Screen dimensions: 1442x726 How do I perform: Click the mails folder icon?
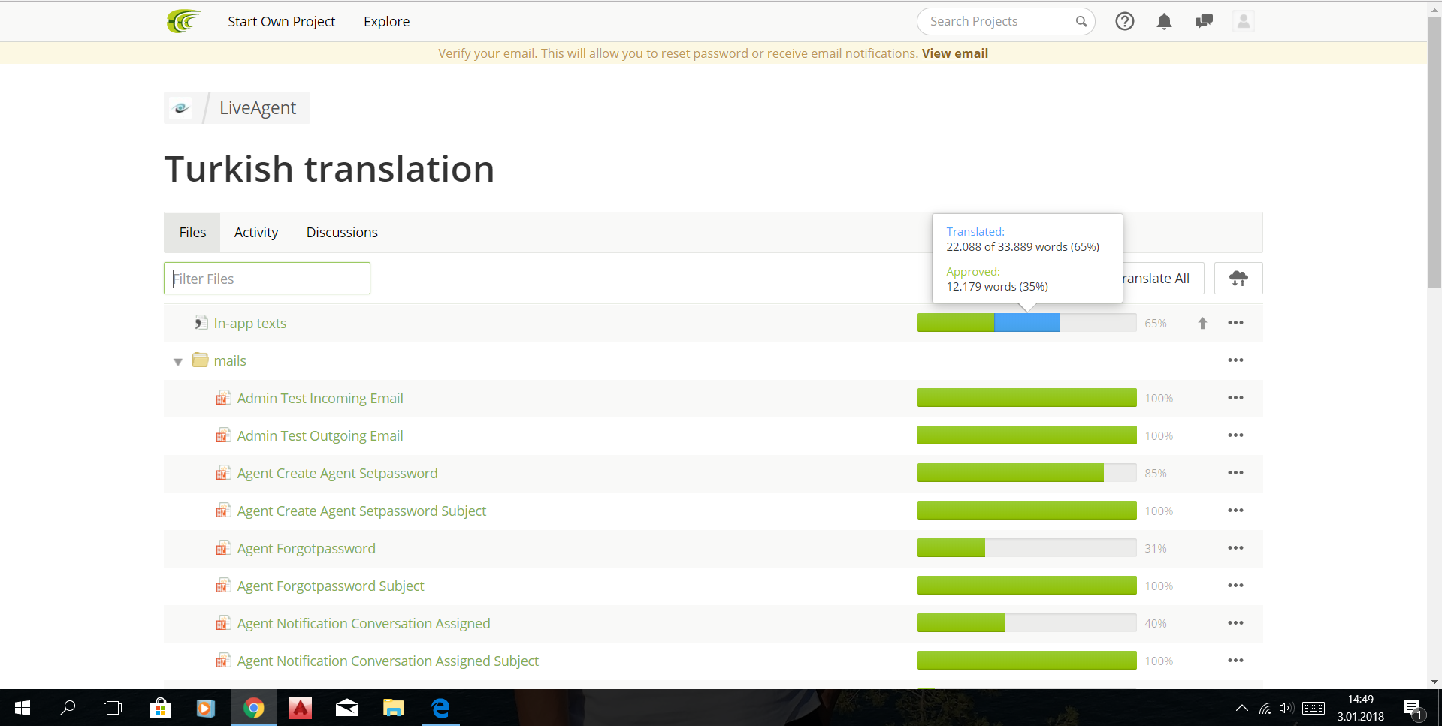click(200, 360)
